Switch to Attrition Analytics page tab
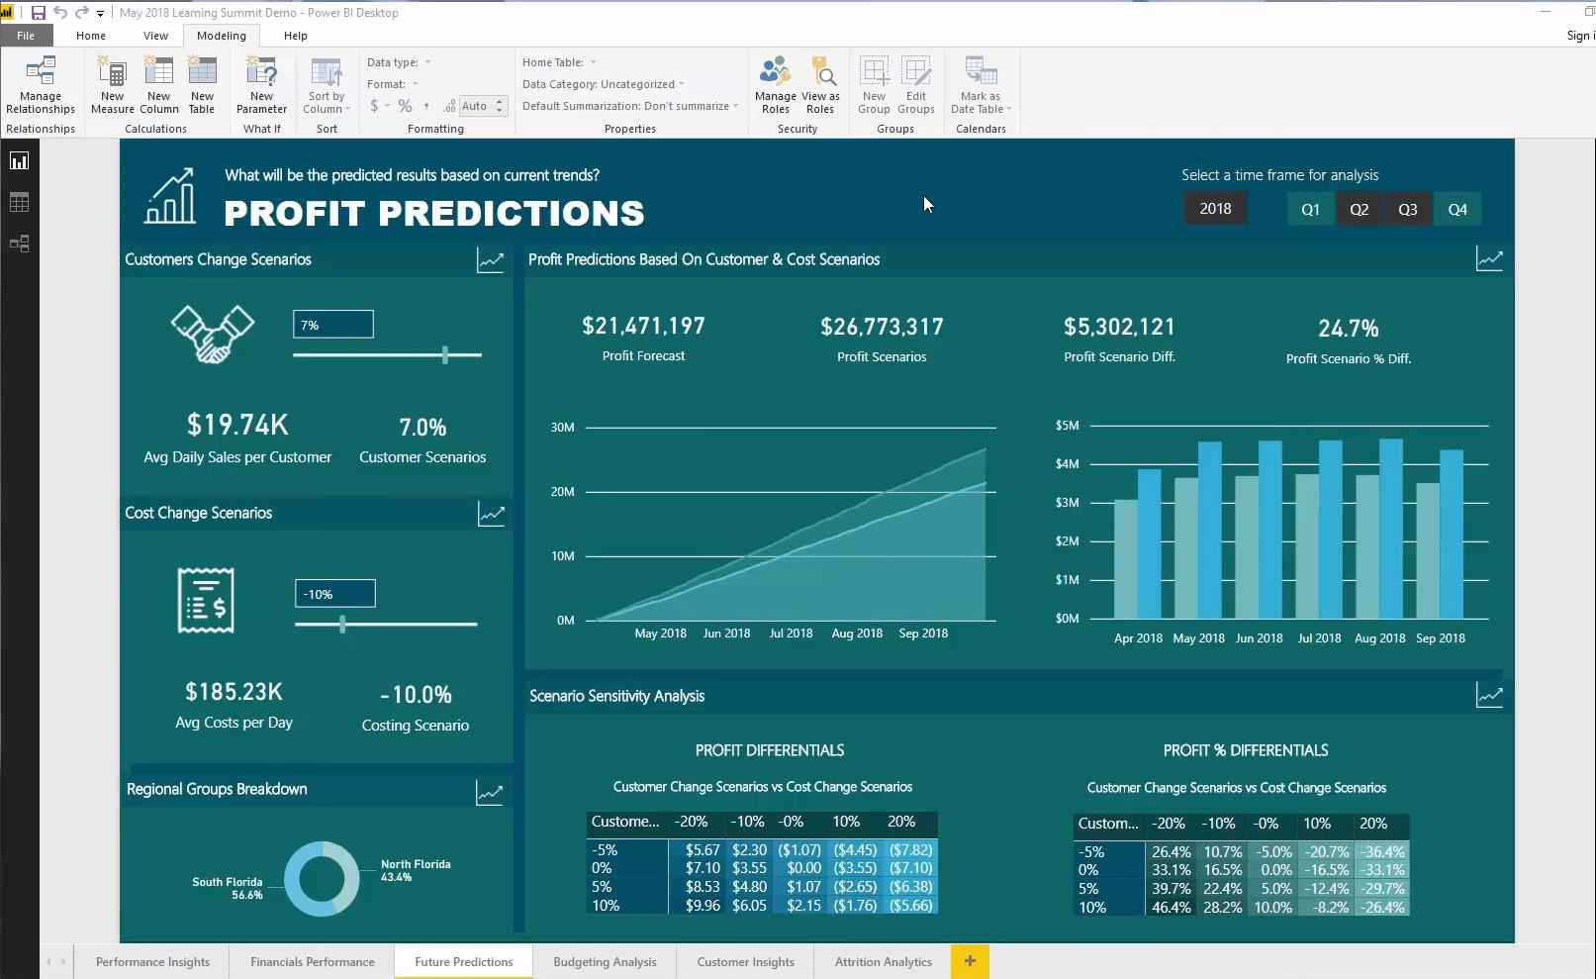Screen dimensions: 1596x979 pos(884,961)
